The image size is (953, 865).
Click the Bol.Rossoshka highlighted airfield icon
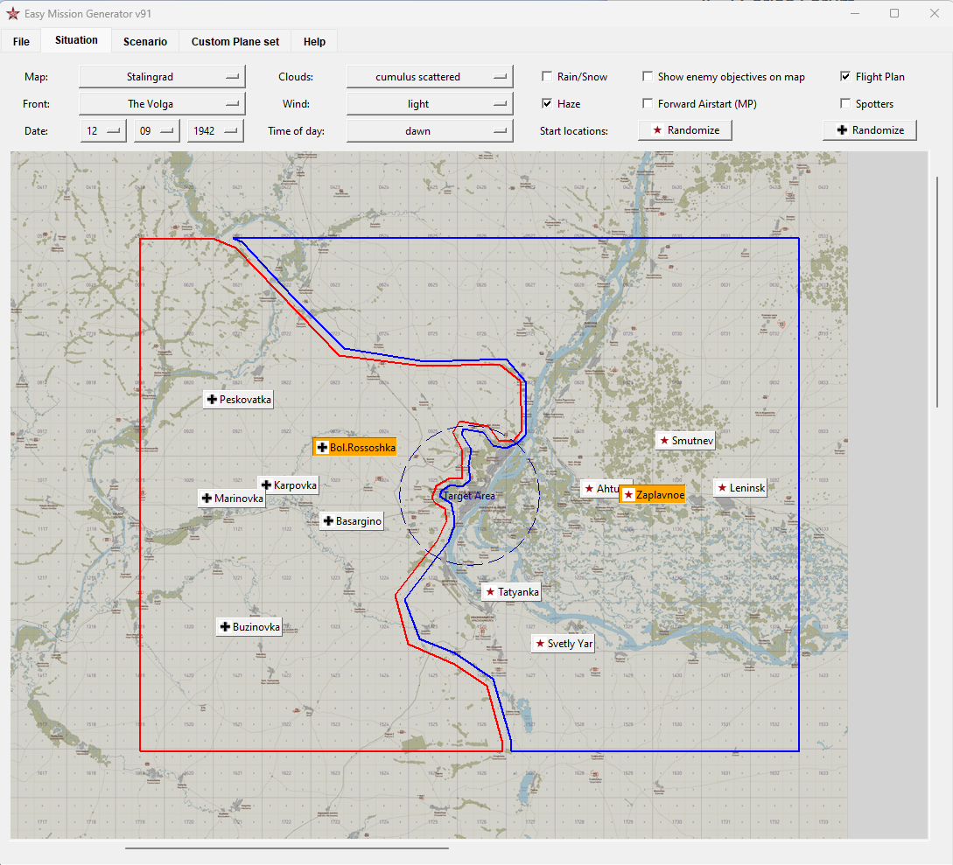click(354, 446)
